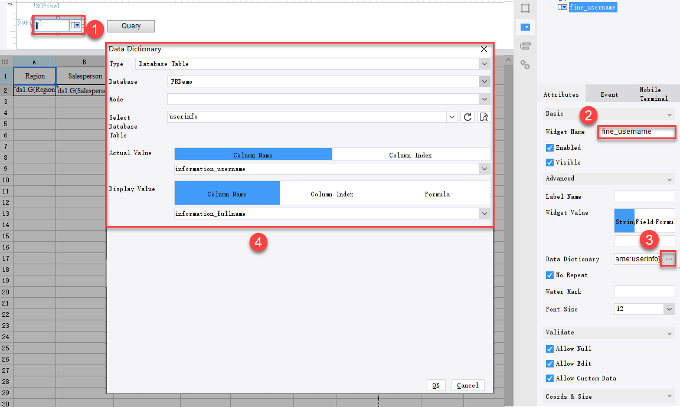Toggle the Allow Null checkbox
This screenshot has height=407, width=680.
(550, 349)
